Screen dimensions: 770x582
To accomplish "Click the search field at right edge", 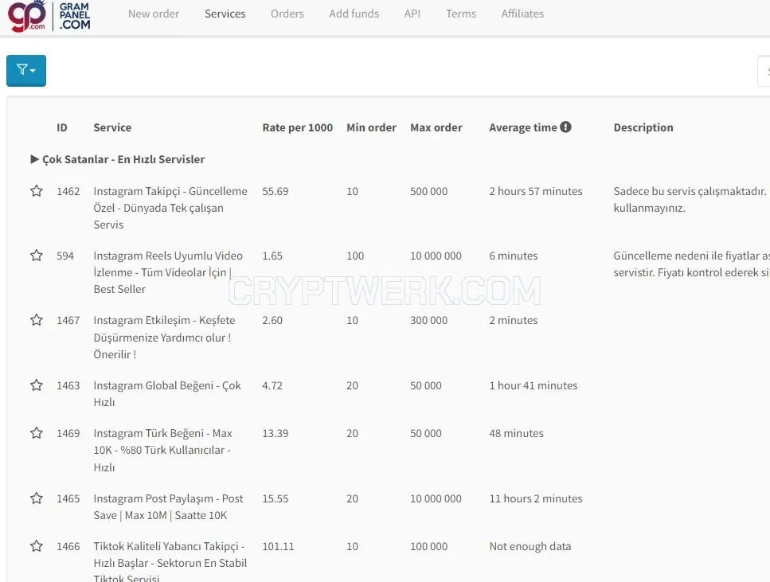I will pyautogui.click(x=764, y=71).
